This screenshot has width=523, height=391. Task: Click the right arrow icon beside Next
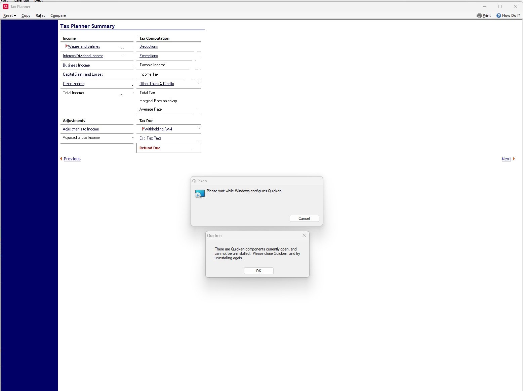point(514,159)
